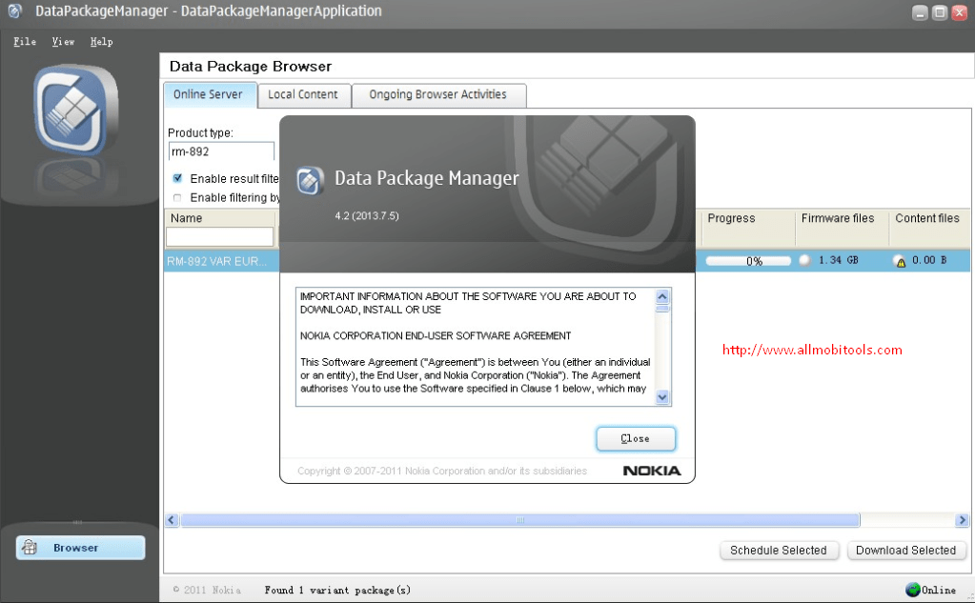Maximize the DataPackageManager window

click(x=940, y=12)
